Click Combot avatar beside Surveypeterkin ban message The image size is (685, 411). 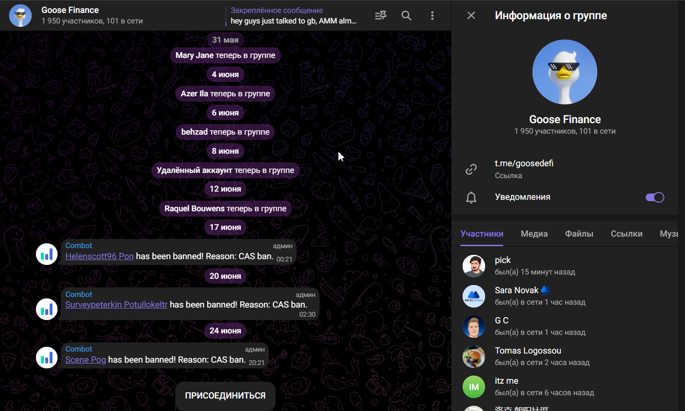click(x=47, y=309)
